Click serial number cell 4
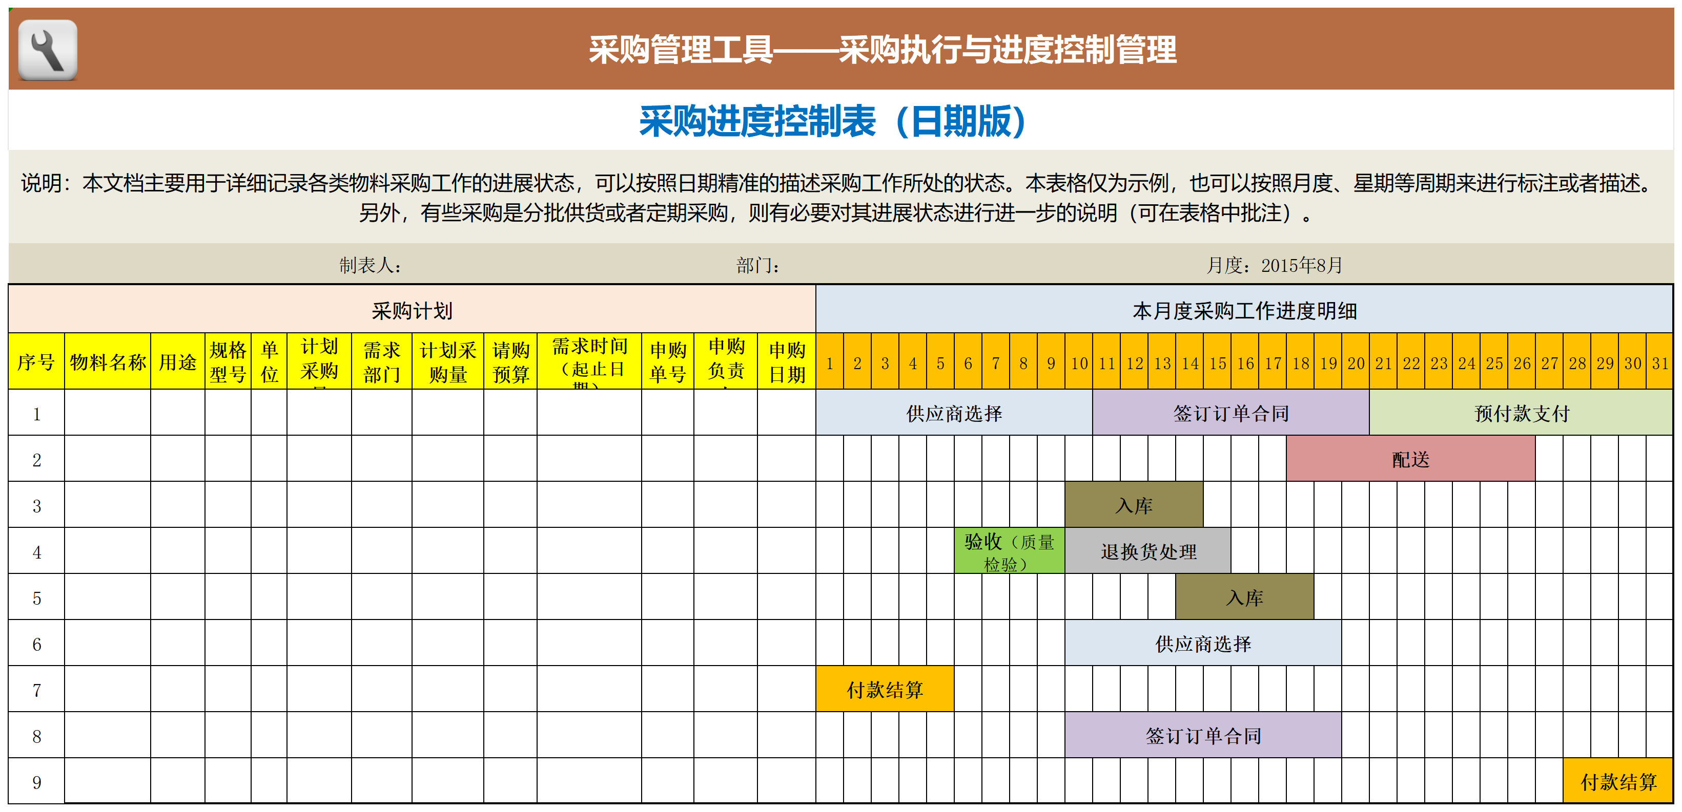 click(36, 551)
